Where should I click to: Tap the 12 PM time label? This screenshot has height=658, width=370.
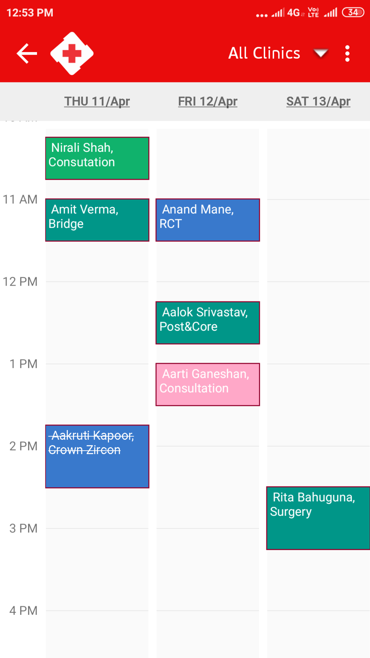click(x=20, y=282)
